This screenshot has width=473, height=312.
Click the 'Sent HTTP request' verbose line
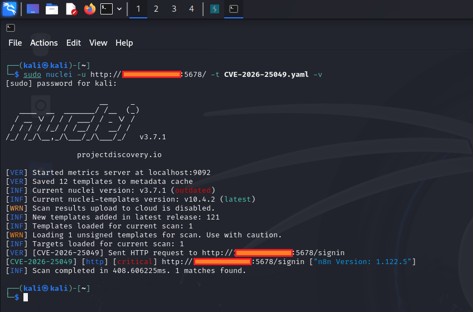coord(175,253)
